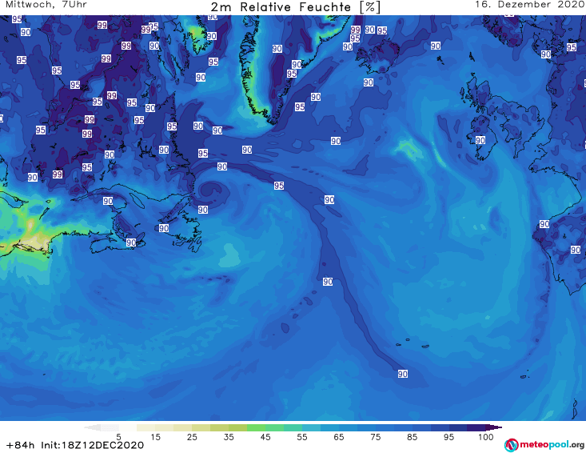Select the title "2m Relative Feuchte [%]"
The image size is (586, 453).
click(x=295, y=7)
